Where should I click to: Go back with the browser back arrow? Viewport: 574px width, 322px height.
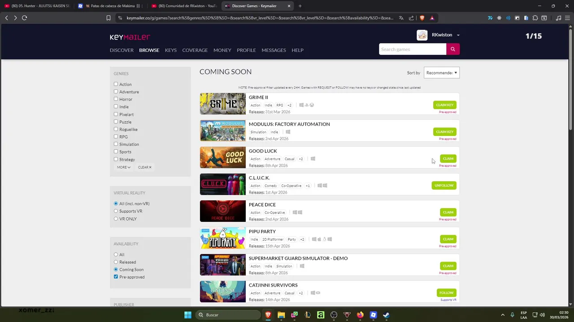(6, 18)
